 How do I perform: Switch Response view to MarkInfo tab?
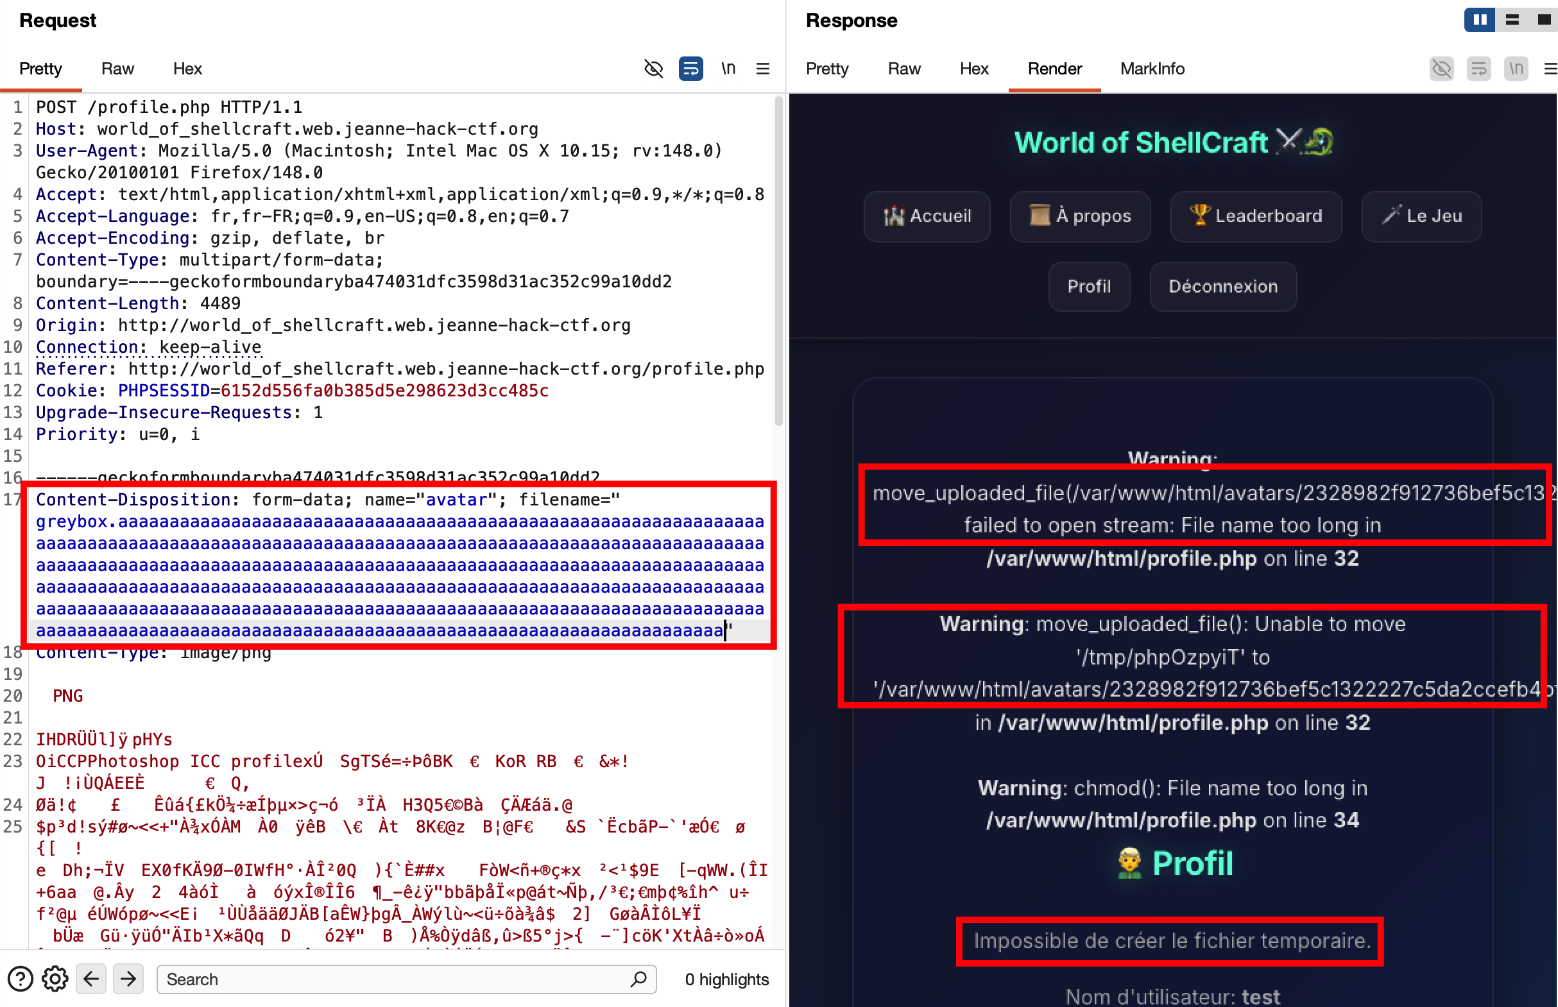[x=1152, y=69]
